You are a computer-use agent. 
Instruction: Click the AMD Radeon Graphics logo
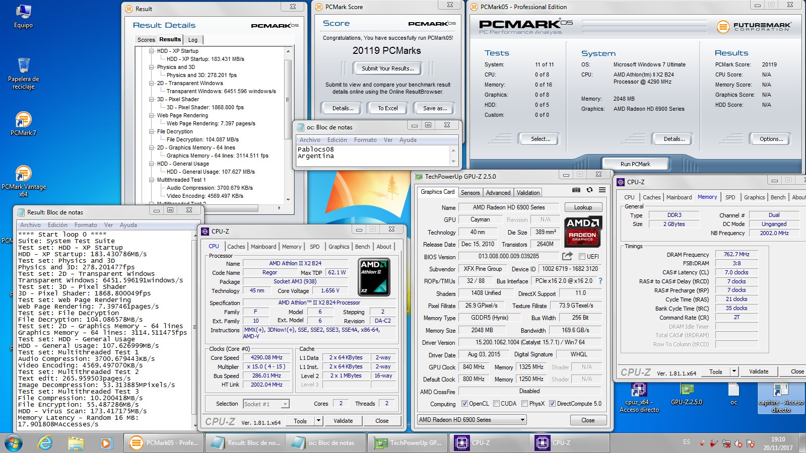click(582, 232)
